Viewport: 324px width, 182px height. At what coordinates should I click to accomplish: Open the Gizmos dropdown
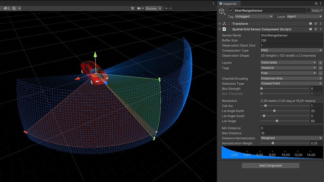point(153,9)
